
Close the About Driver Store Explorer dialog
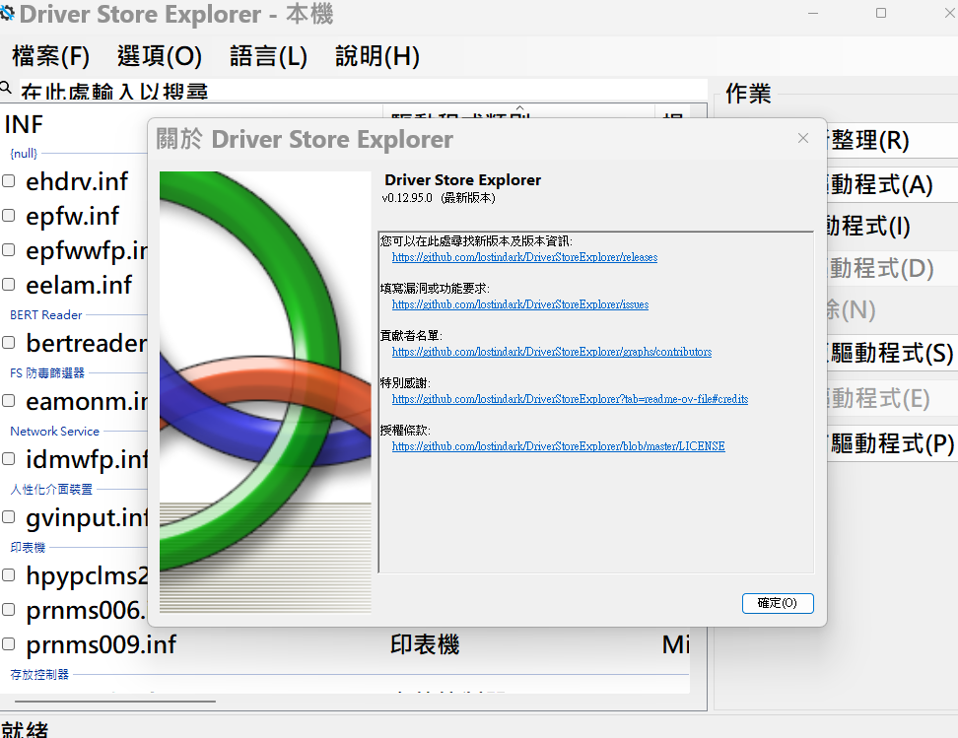click(803, 139)
